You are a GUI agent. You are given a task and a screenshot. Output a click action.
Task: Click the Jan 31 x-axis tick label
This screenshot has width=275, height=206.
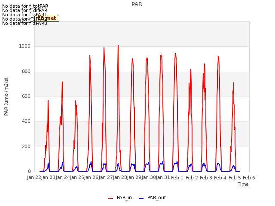tap(163, 178)
